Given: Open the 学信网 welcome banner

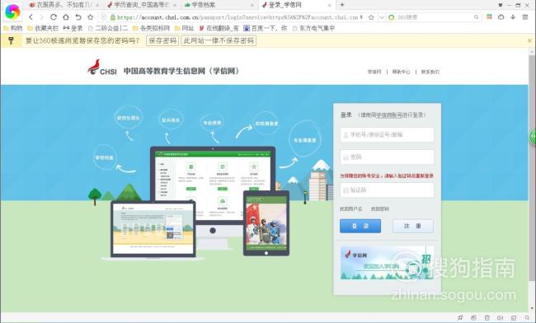Looking at the screenshot, I should pos(387,263).
